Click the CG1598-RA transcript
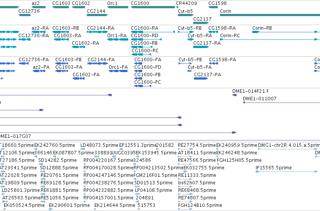Image resolution: width=320 pixels, height=211 pixels. click(213, 32)
